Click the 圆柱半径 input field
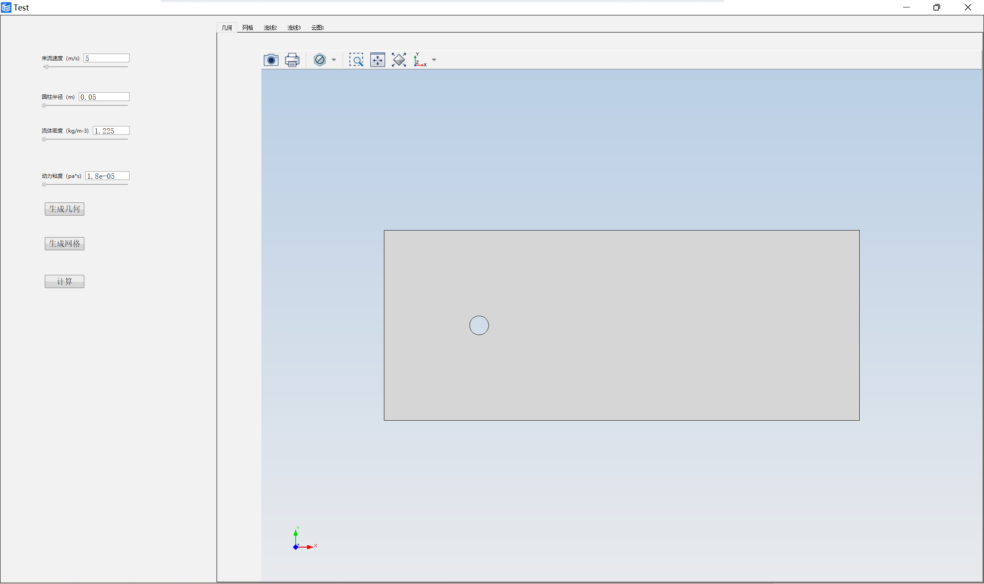This screenshot has width=984, height=584. pyautogui.click(x=104, y=97)
